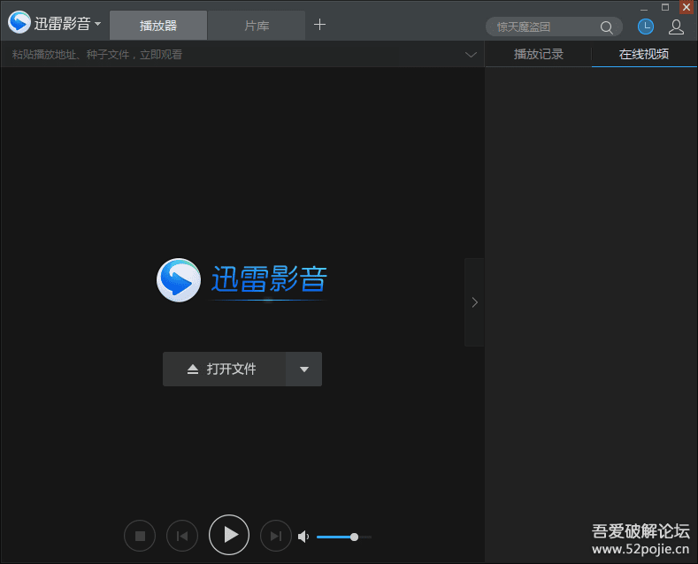The height and width of the screenshot is (564, 698).
Task: Close the 迅雷影音 window
Action: (x=686, y=7)
